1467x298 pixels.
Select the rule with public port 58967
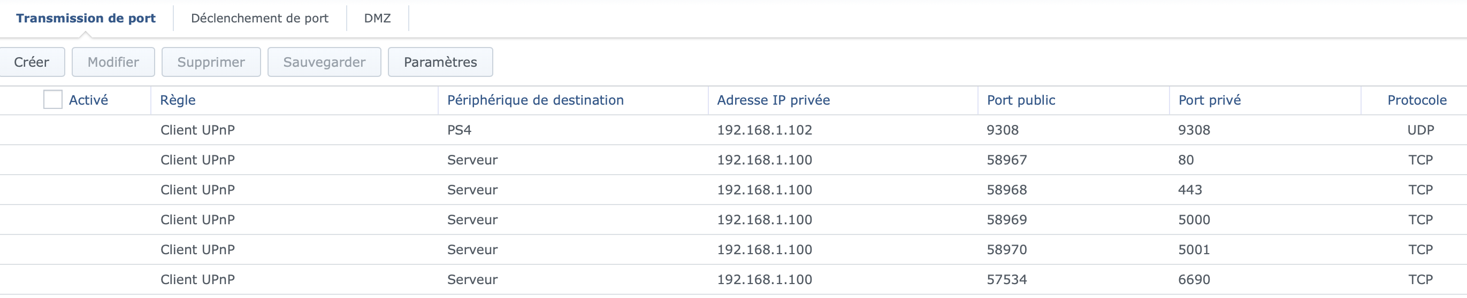[x=1006, y=160]
